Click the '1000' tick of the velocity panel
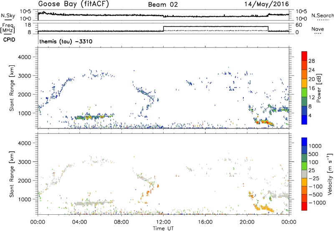The height and width of the screenshot is (231, 334). coord(24,199)
